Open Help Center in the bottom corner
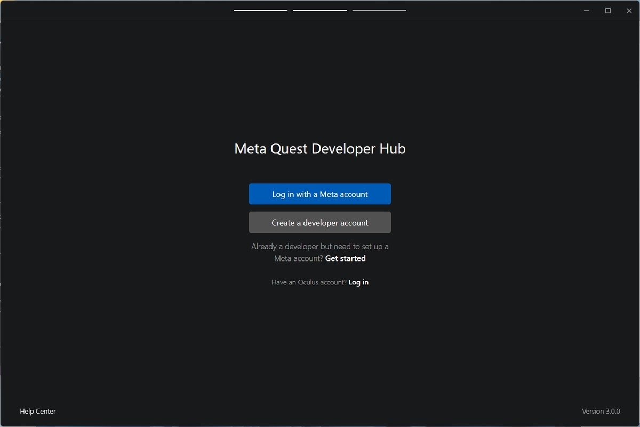640x427 pixels. [37, 411]
